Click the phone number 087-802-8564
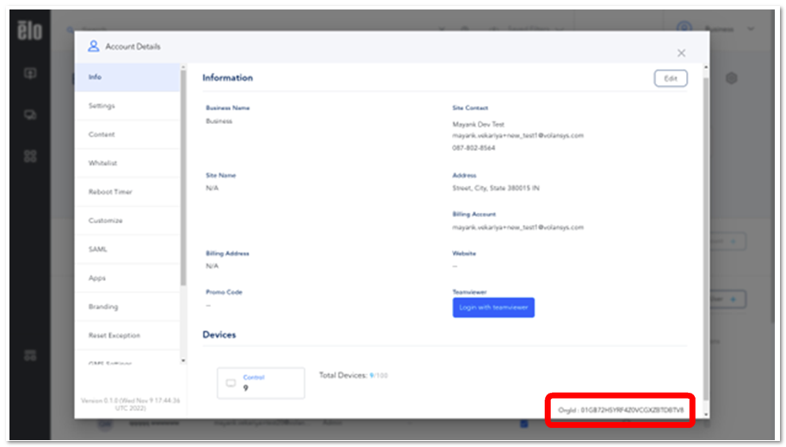The image size is (786, 447). pos(473,148)
